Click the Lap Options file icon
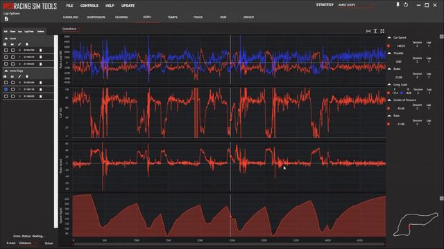Viewport: 444px width, 249px height. pos(6,19)
